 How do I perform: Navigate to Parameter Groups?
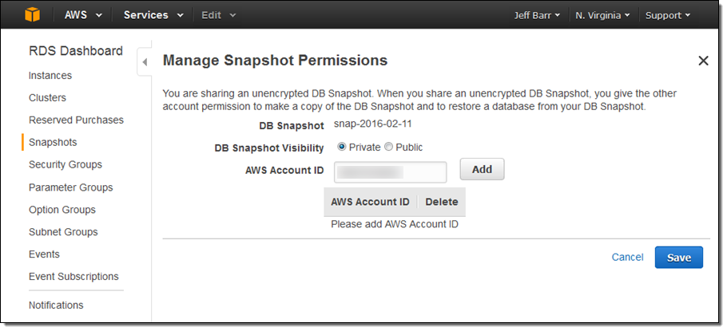click(x=70, y=187)
